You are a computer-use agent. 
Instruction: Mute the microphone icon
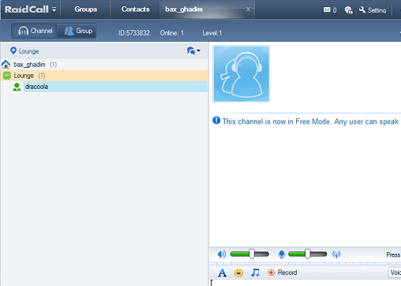click(x=281, y=254)
